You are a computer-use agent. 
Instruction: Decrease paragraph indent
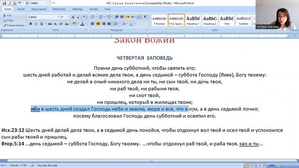tap(117, 17)
